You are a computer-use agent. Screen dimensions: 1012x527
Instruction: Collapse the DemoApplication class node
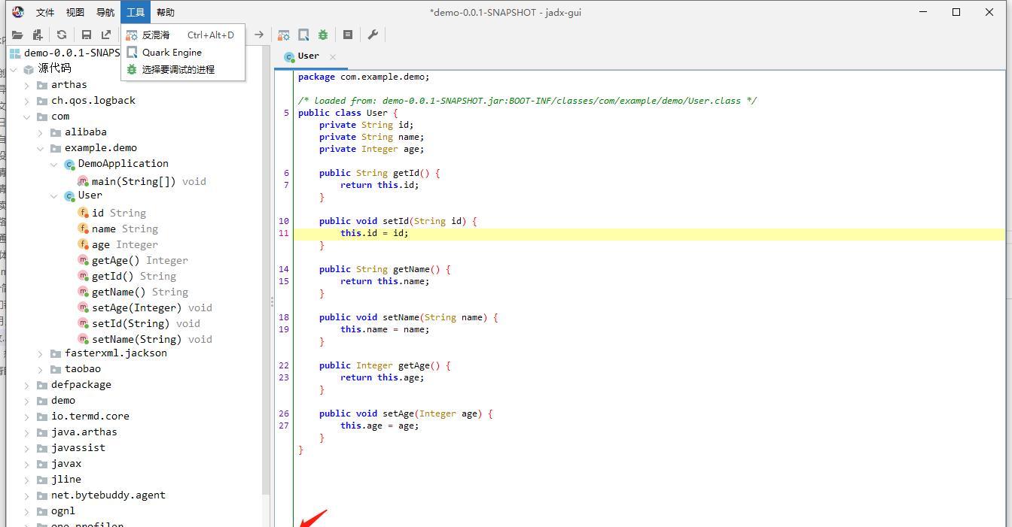[54, 164]
